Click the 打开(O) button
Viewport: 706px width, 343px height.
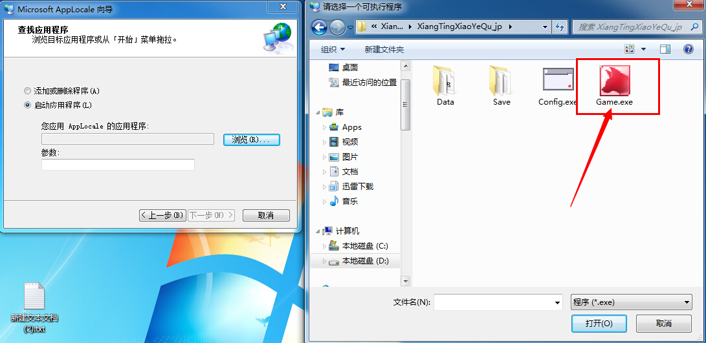tap(599, 323)
